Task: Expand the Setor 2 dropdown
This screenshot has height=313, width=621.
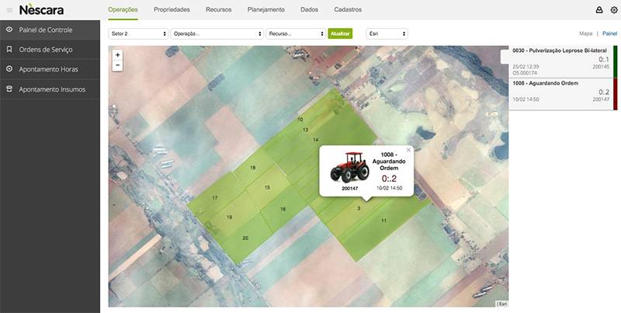Action: [x=139, y=34]
